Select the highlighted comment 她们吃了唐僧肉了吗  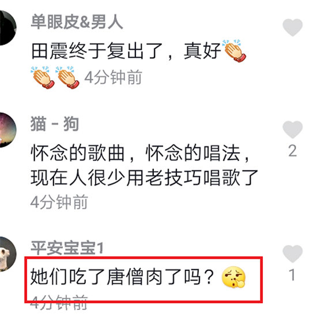click(x=123, y=277)
